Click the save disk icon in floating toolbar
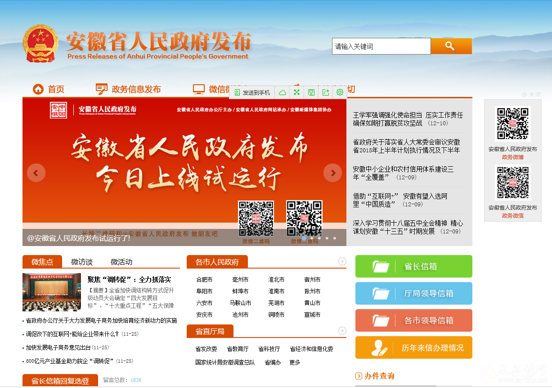The height and width of the screenshot is (388, 552). [311, 92]
